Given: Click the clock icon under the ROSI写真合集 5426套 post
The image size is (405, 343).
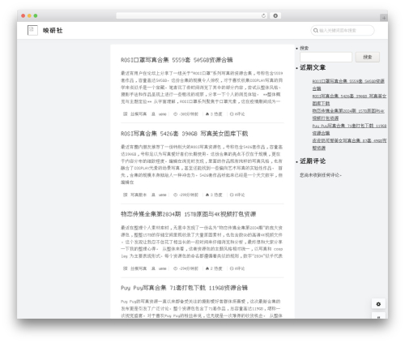Looking at the screenshot, I should click(175, 195).
